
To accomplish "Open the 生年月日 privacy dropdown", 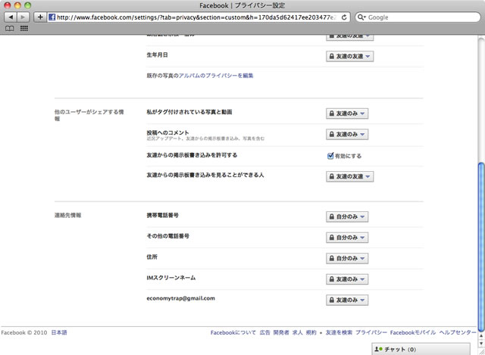I will pyautogui.click(x=349, y=56).
